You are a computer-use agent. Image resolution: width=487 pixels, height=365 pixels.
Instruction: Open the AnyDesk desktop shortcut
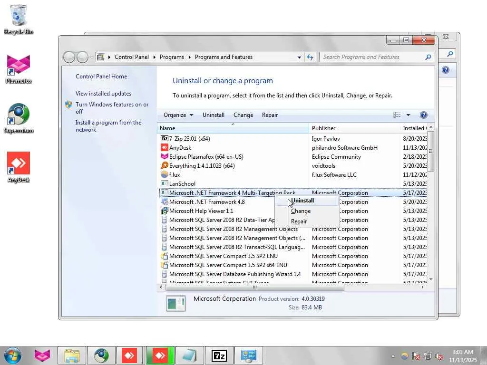(x=19, y=168)
